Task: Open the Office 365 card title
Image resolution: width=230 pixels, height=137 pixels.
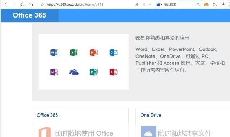Action: tap(47, 115)
